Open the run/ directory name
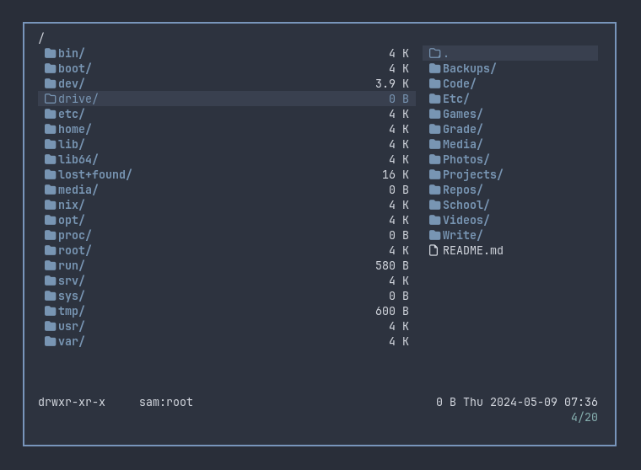 point(71,265)
